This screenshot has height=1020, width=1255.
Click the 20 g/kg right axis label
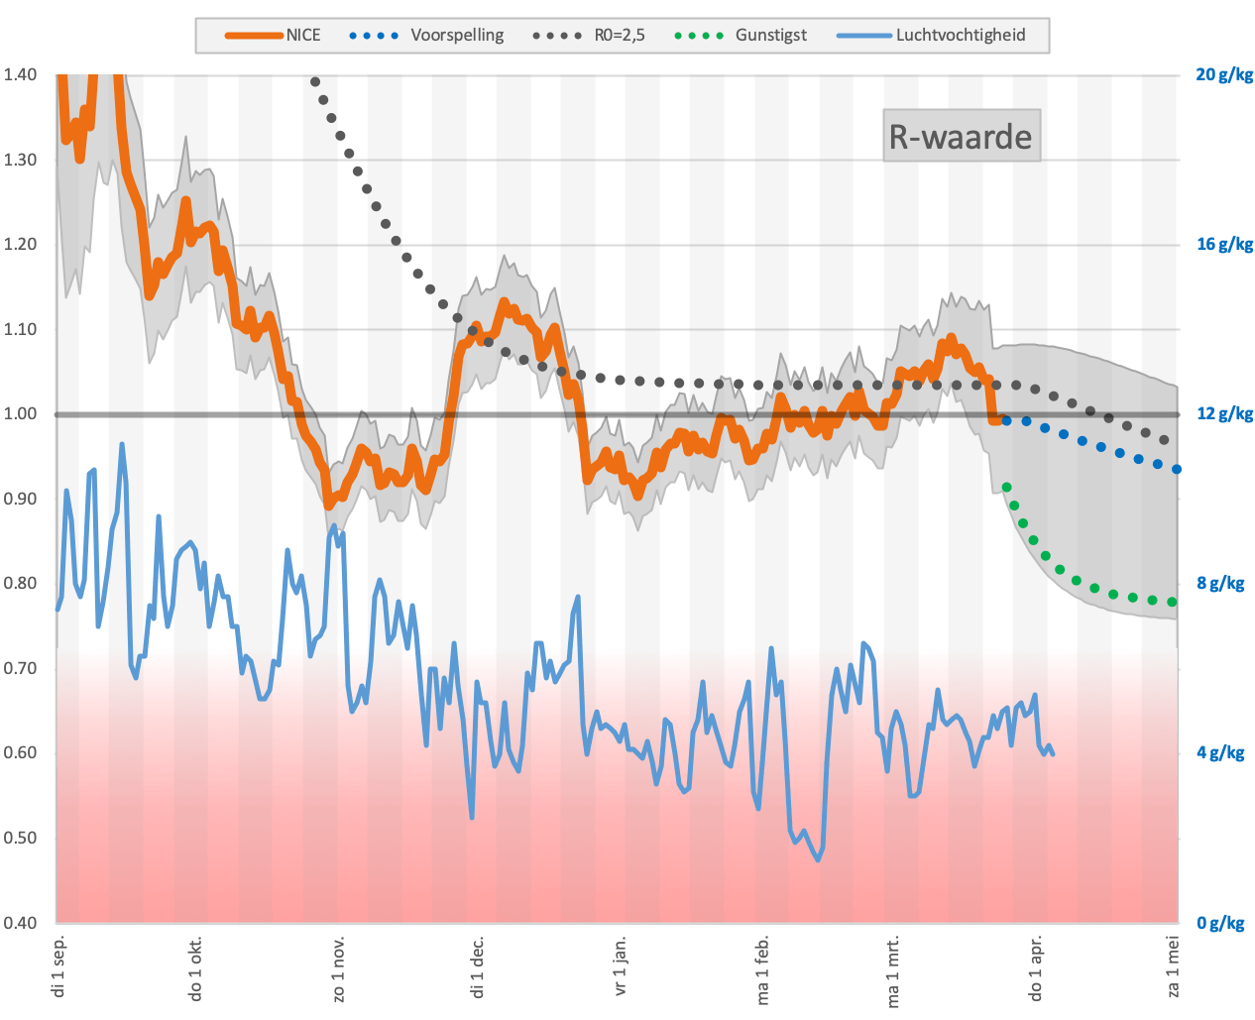tap(1224, 75)
